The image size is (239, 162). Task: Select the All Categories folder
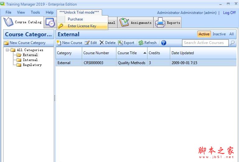[27, 50]
